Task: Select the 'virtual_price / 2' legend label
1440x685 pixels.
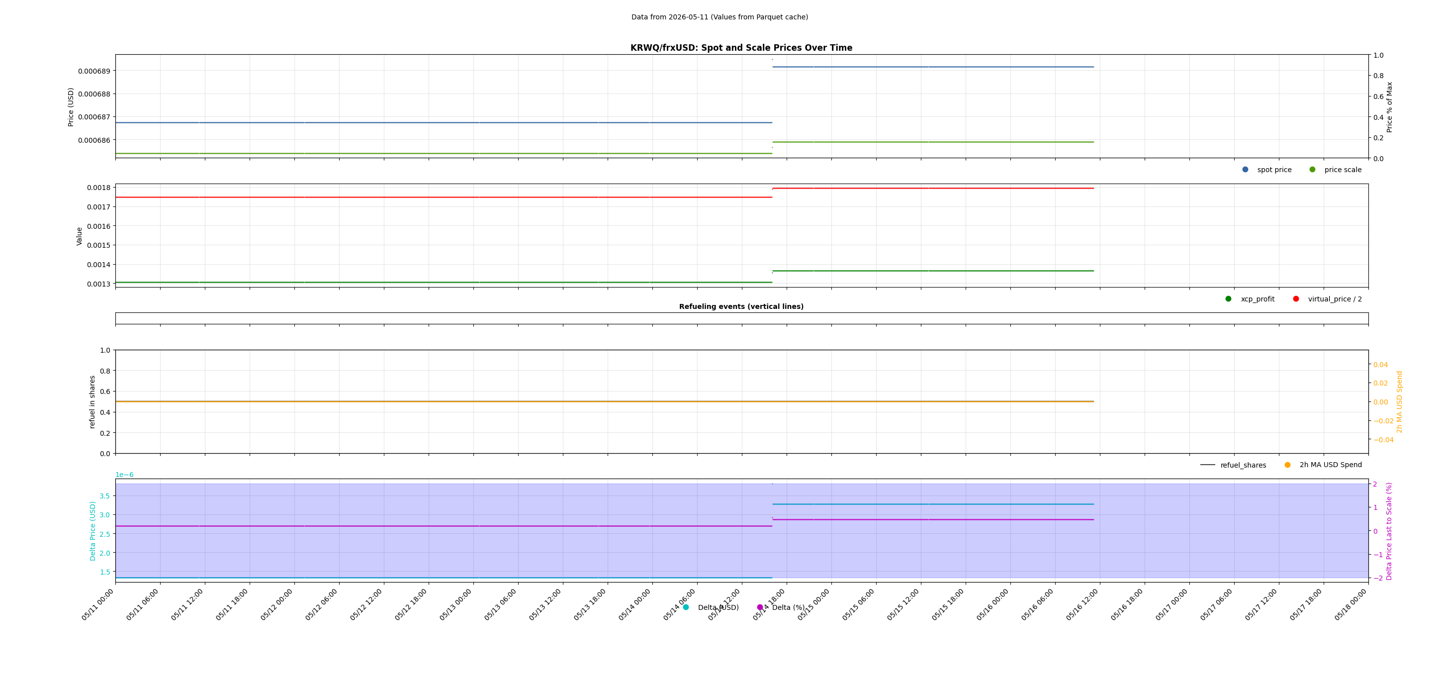Action: tap(1335, 299)
